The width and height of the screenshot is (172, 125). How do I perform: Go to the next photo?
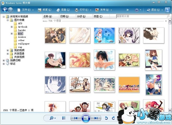pos(96,118)
